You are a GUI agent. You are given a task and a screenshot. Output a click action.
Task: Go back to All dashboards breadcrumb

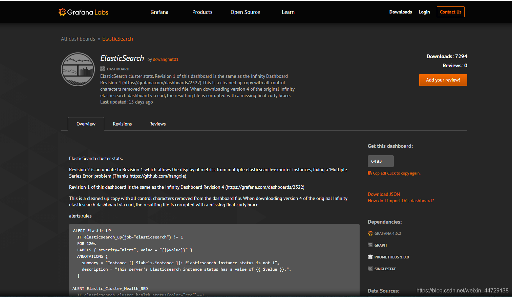coord(78,39)
